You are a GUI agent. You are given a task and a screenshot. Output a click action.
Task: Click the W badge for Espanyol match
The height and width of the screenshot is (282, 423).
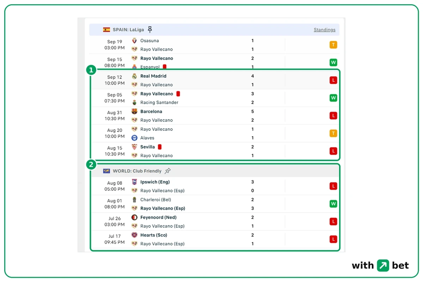pos(333,63)
